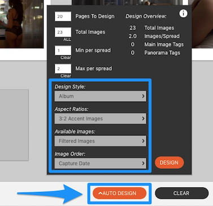Click the orange DESIGN button
This screenshot has height=206, width=213.
[169, 163]
